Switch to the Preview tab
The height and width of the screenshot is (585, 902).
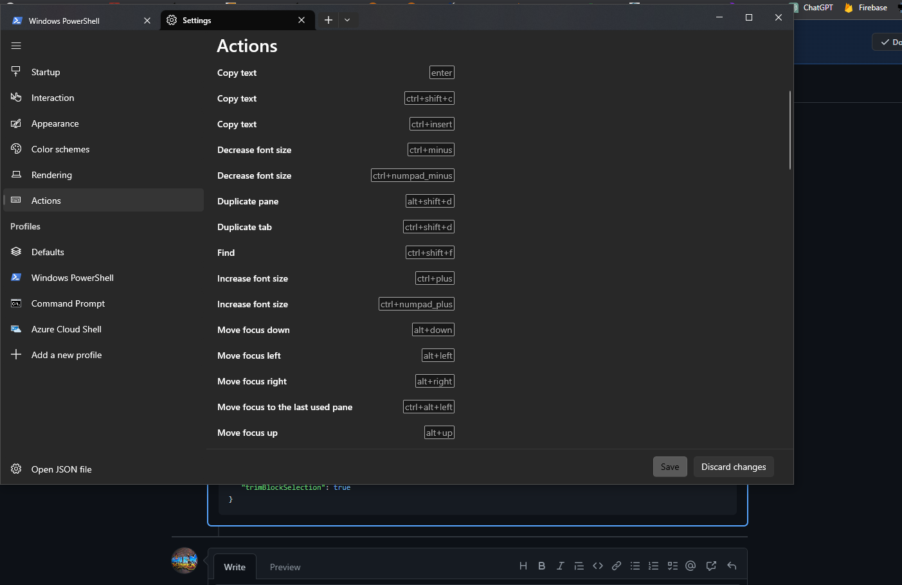(x=285, y=567)
